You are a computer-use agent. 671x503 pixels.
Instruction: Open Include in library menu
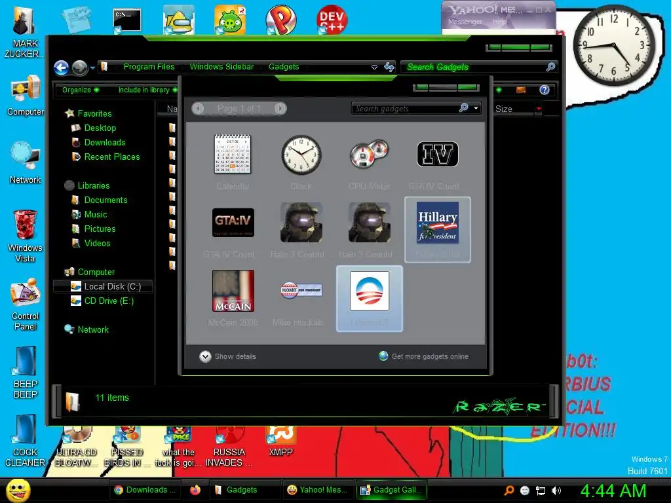(147, 90)
